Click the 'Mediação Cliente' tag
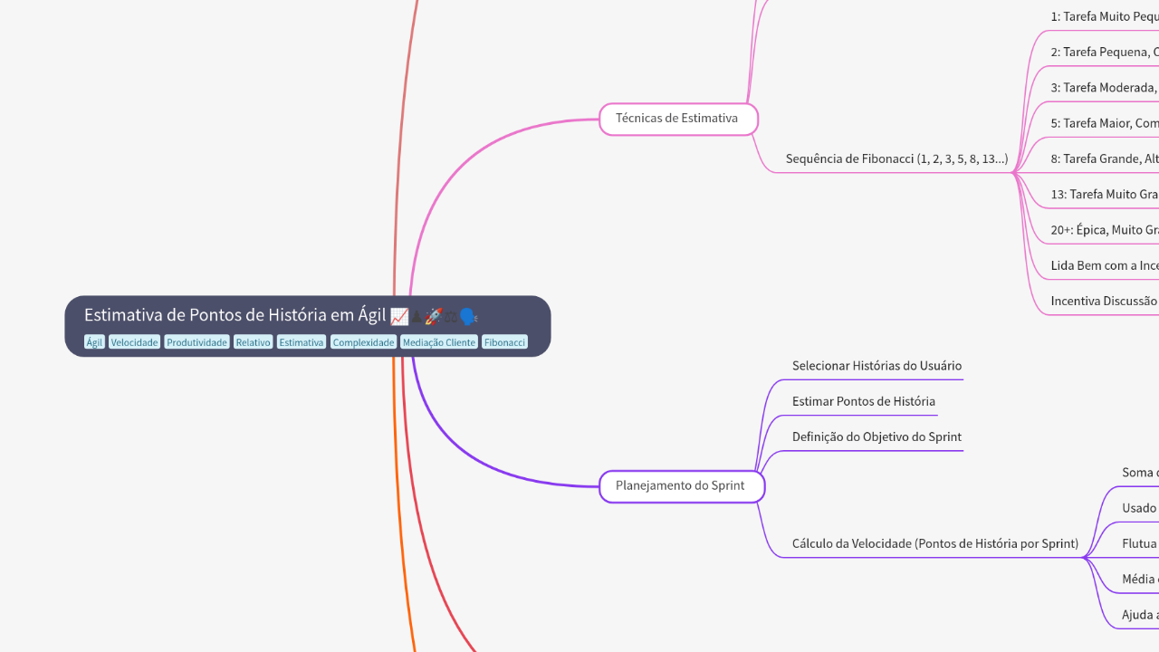Image resolution: width=1159 pixels, height=652 pixels. click(x=439, y=342)
